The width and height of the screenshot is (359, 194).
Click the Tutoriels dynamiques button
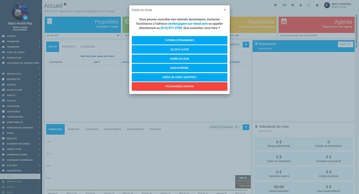click(179, 40)
